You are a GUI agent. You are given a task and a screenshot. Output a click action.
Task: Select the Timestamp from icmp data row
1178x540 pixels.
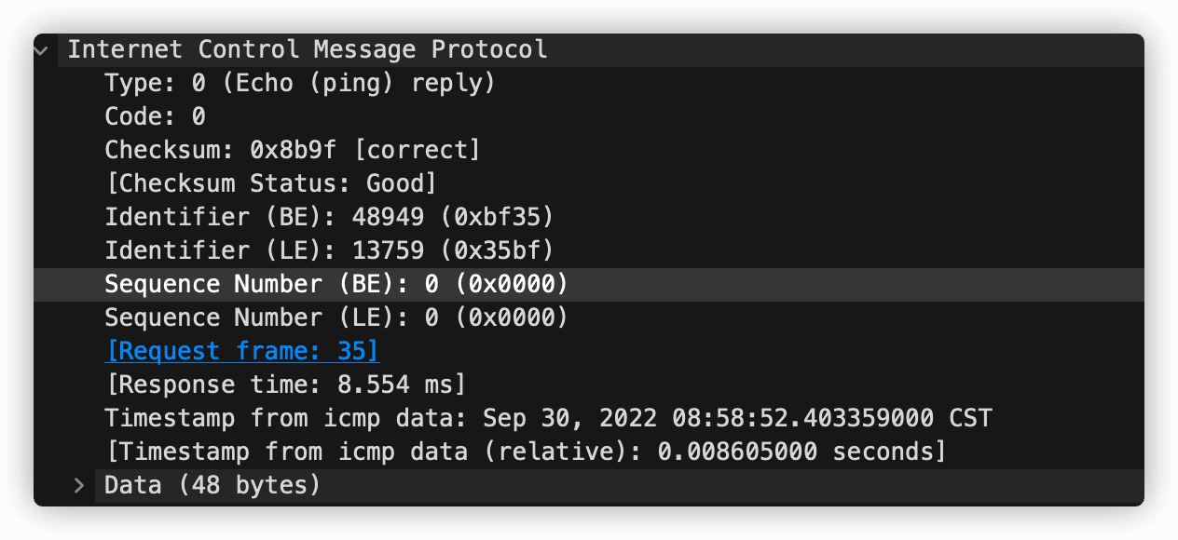(589, 418)
